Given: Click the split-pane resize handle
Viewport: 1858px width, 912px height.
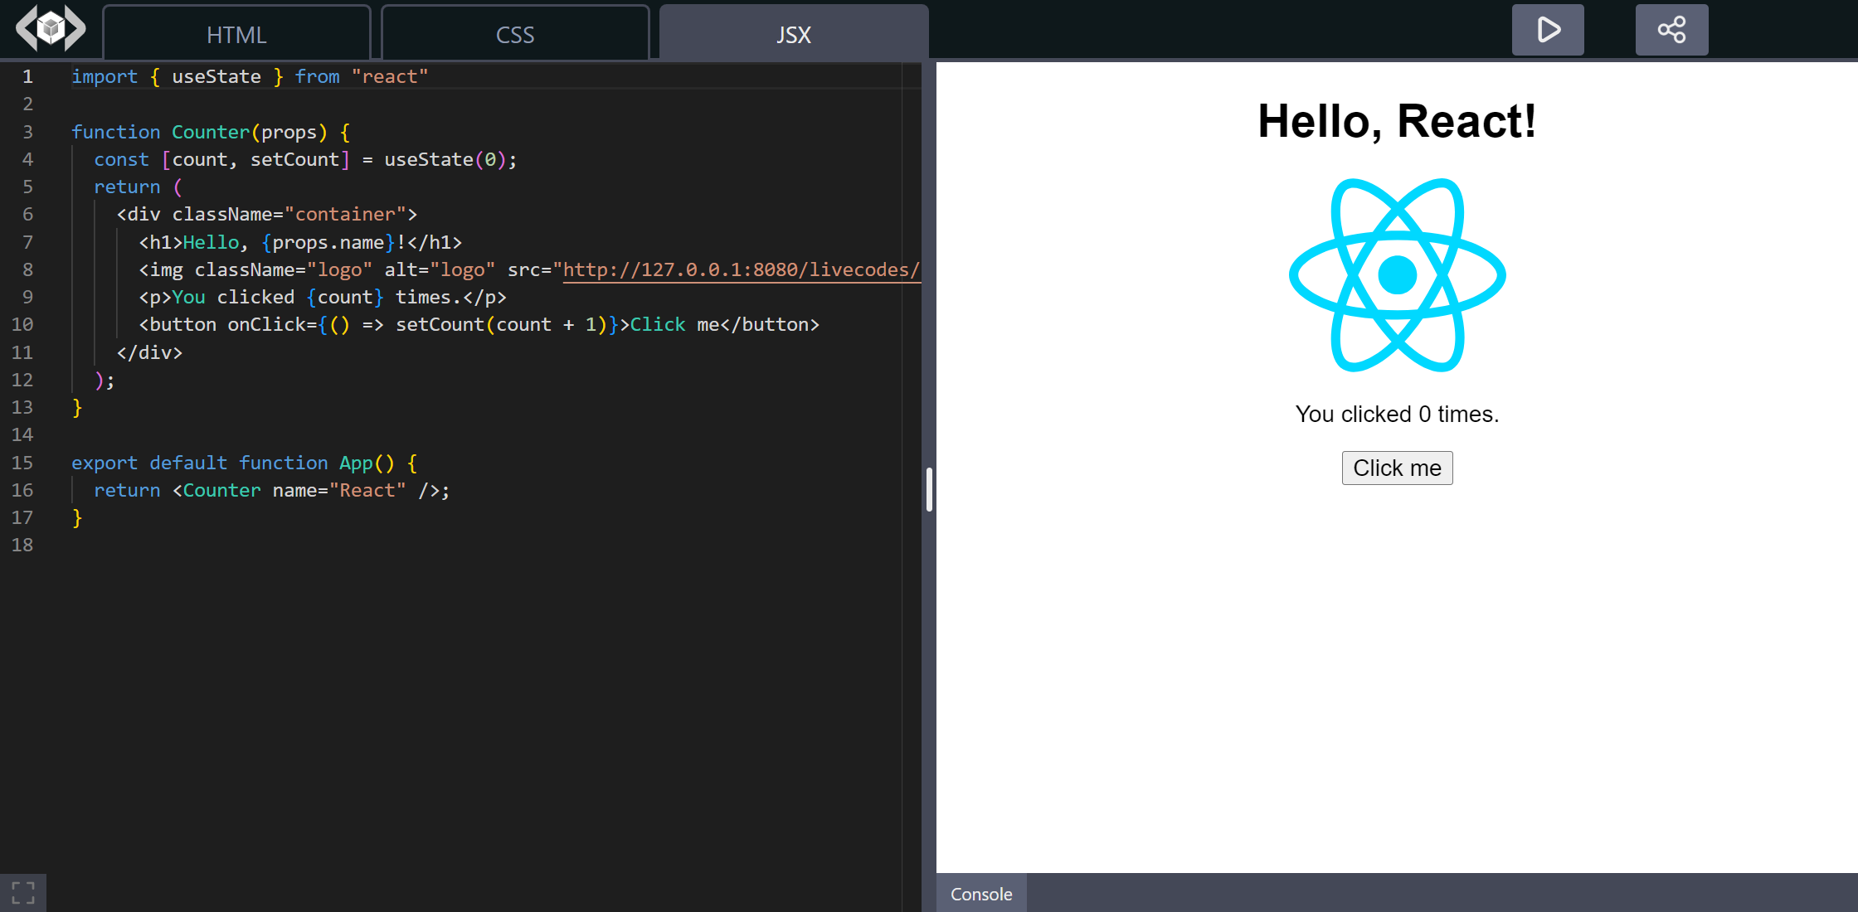Looking at the screenshot, I should (x=929, y=489).
